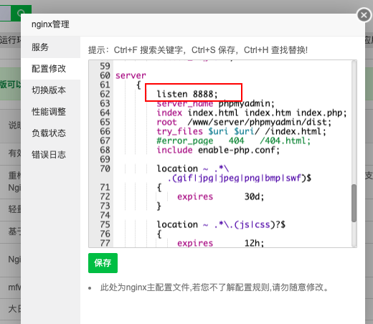Click the editor vertical scrollbar thumb
373x324 pixels.
(354, 203)
